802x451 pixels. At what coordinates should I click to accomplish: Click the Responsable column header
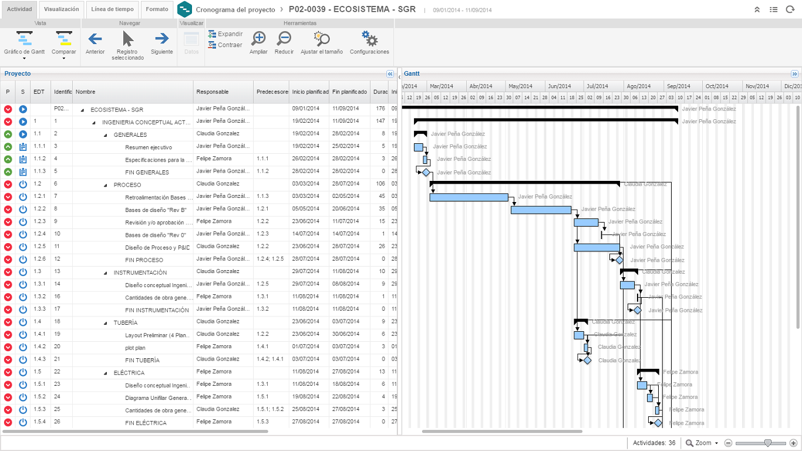pos(213,92)
